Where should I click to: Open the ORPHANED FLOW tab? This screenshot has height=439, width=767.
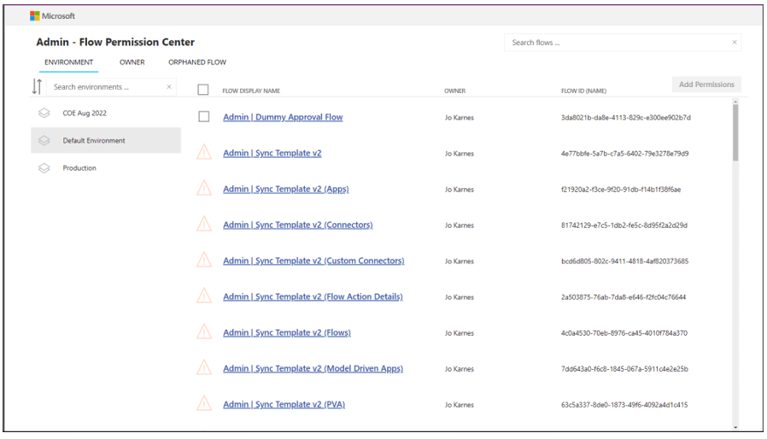click(197, 62)
